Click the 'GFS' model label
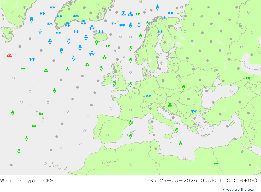This screenshot has width=261, height=192. pos(49,180)
